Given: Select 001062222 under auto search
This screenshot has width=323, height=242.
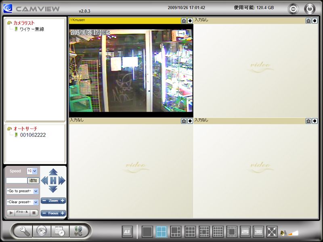Looking at the screenshot, I should (x=32, y=135).
